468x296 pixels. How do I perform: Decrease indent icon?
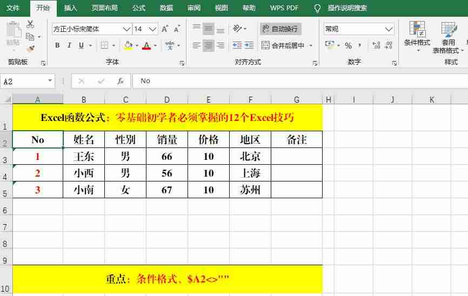click(237, 45)
